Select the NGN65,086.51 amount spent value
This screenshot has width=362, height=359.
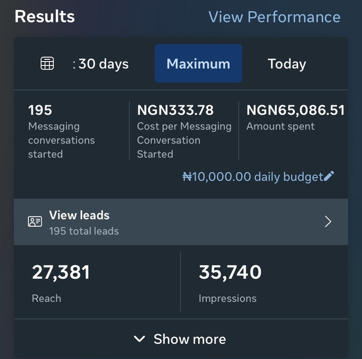pyautogui.click(x=295, y=110)
